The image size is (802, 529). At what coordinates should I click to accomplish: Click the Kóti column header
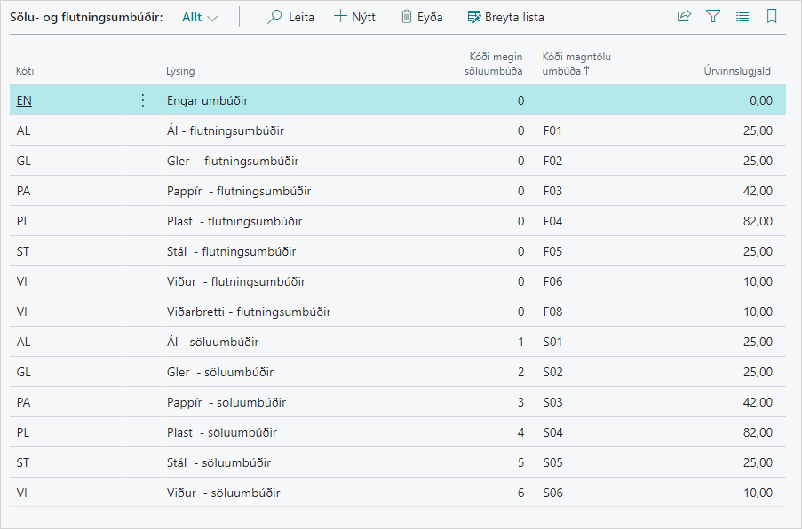pyautogui.click(x=25, y=70)
